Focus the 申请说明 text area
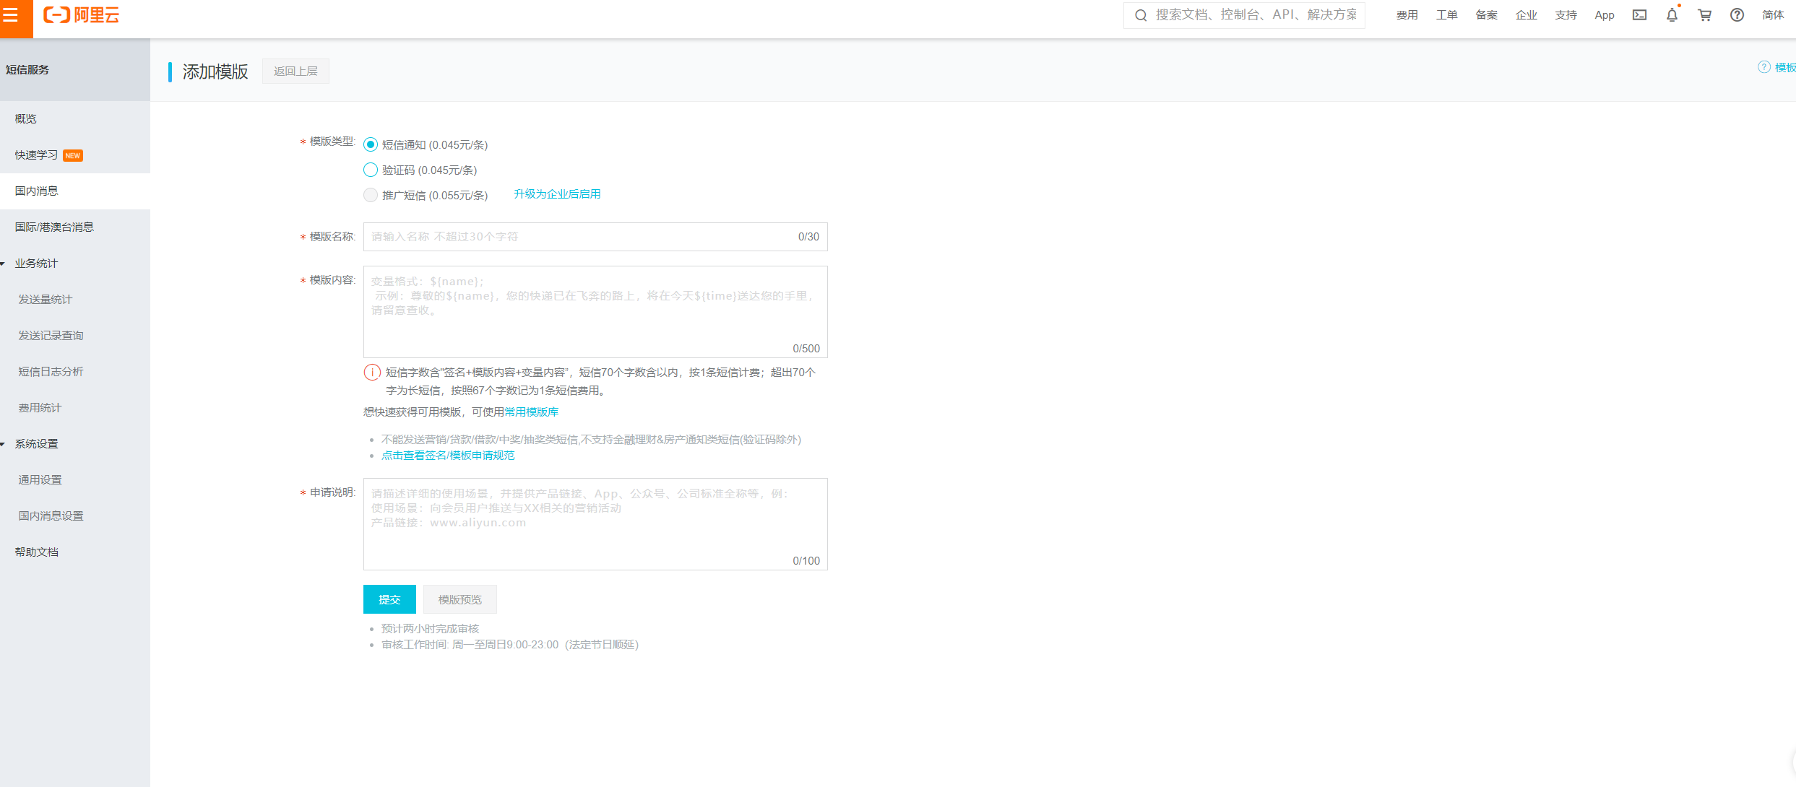 (x=595, y=524)
